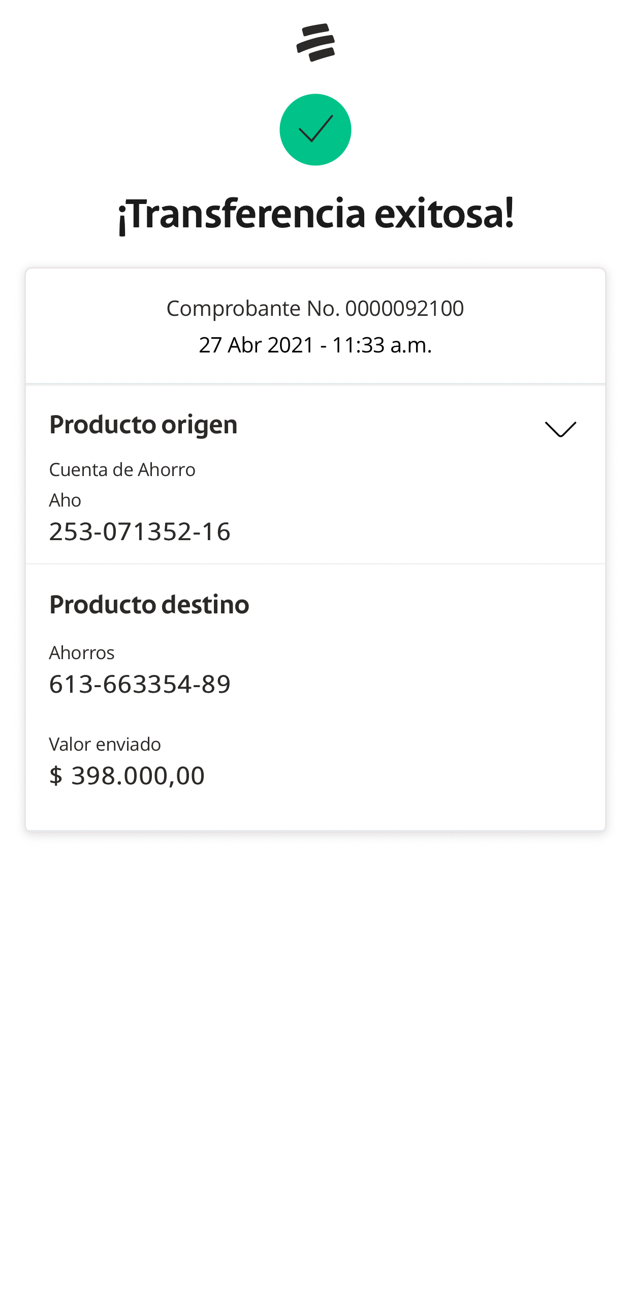
Task: Click the "Valor enviado" label
Action: pos(105,744)
